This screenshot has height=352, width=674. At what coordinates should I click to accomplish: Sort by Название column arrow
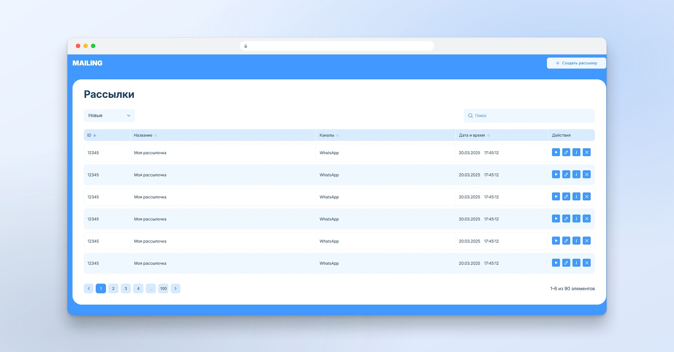[155, 135]
